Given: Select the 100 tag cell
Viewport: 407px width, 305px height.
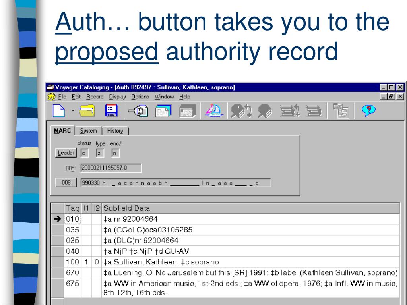Looking at the screenshot, I should click(x=72, y=262).
